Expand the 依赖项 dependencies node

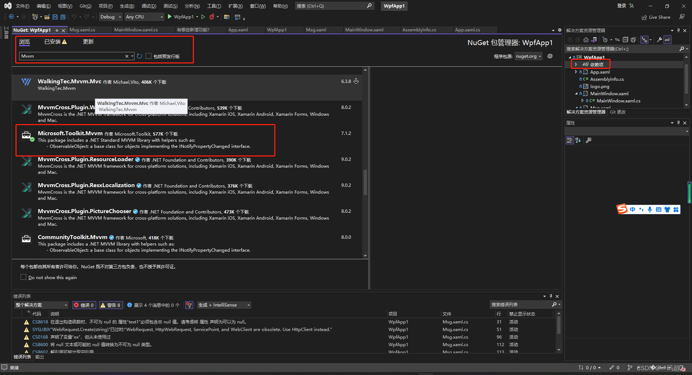point(576,65)
